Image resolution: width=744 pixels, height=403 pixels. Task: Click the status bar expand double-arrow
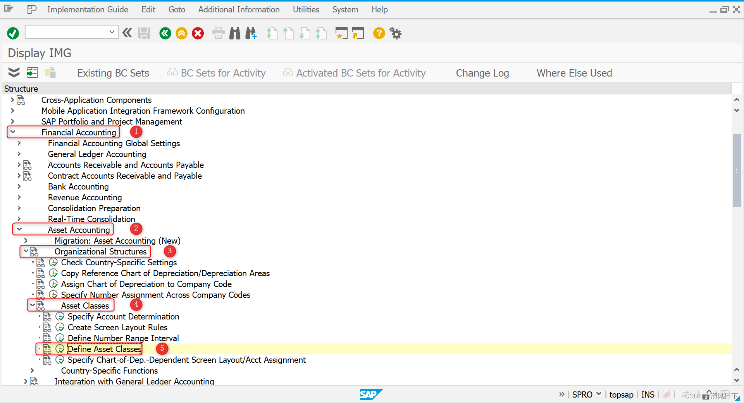tap(562, 394)
